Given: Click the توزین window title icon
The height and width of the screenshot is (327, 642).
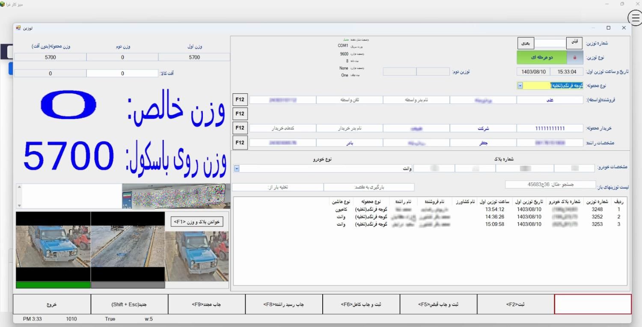Looking at the screenshot, I should [x=18, y=28].
